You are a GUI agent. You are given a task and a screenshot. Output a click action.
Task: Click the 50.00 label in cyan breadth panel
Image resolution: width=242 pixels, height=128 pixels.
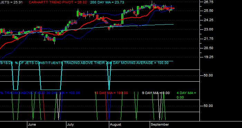pyautogui.click(x=208, y=75)
